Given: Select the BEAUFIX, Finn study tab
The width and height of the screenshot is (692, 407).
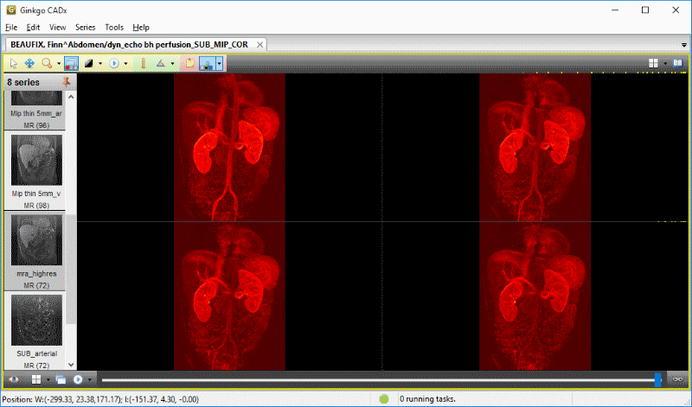Looking at the screenshot, I should 129,45.
